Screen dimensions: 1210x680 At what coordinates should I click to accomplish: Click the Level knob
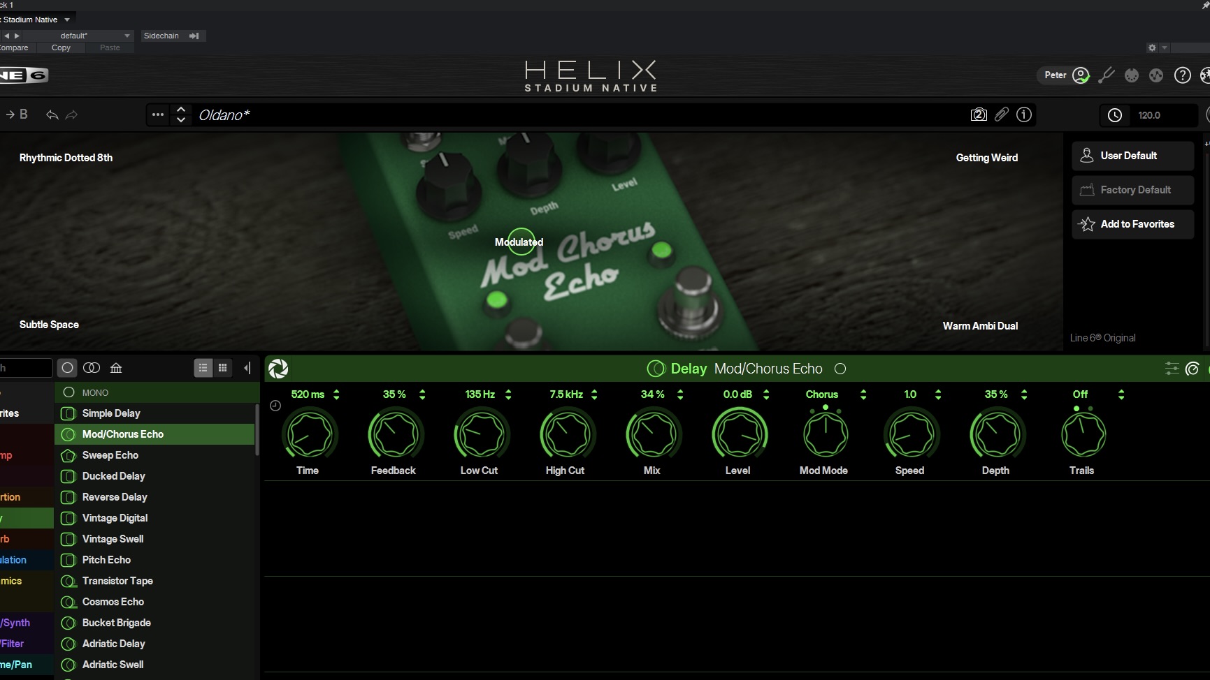click(x=738, y=434)
